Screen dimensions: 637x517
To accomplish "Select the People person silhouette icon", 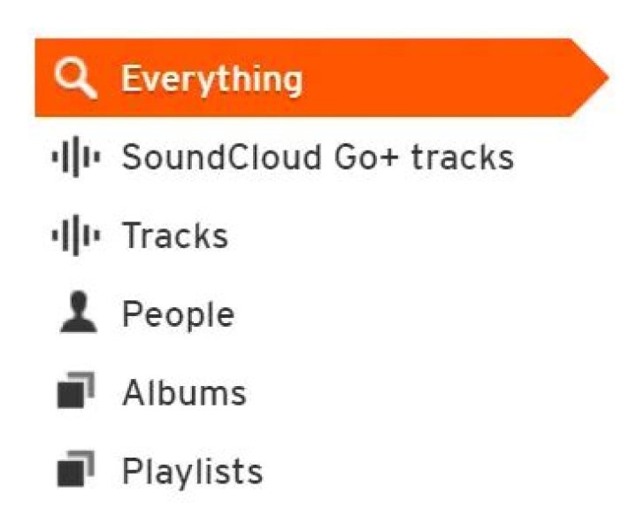I will pyautogui.click(x=75, y=315).
